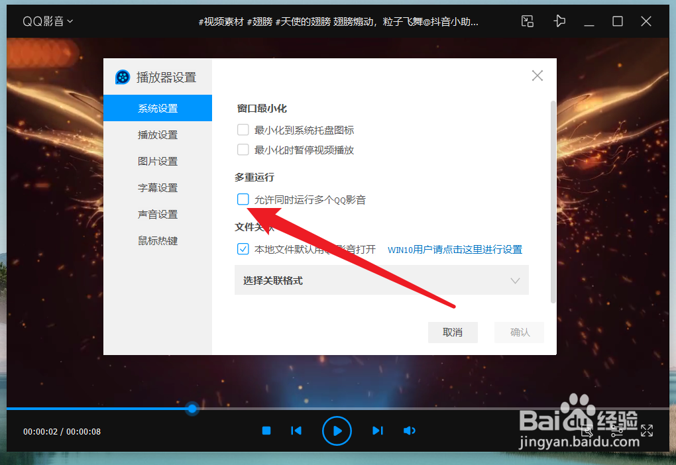
Task: Select the 系统设置 tab
Action: tap(158, 108)
